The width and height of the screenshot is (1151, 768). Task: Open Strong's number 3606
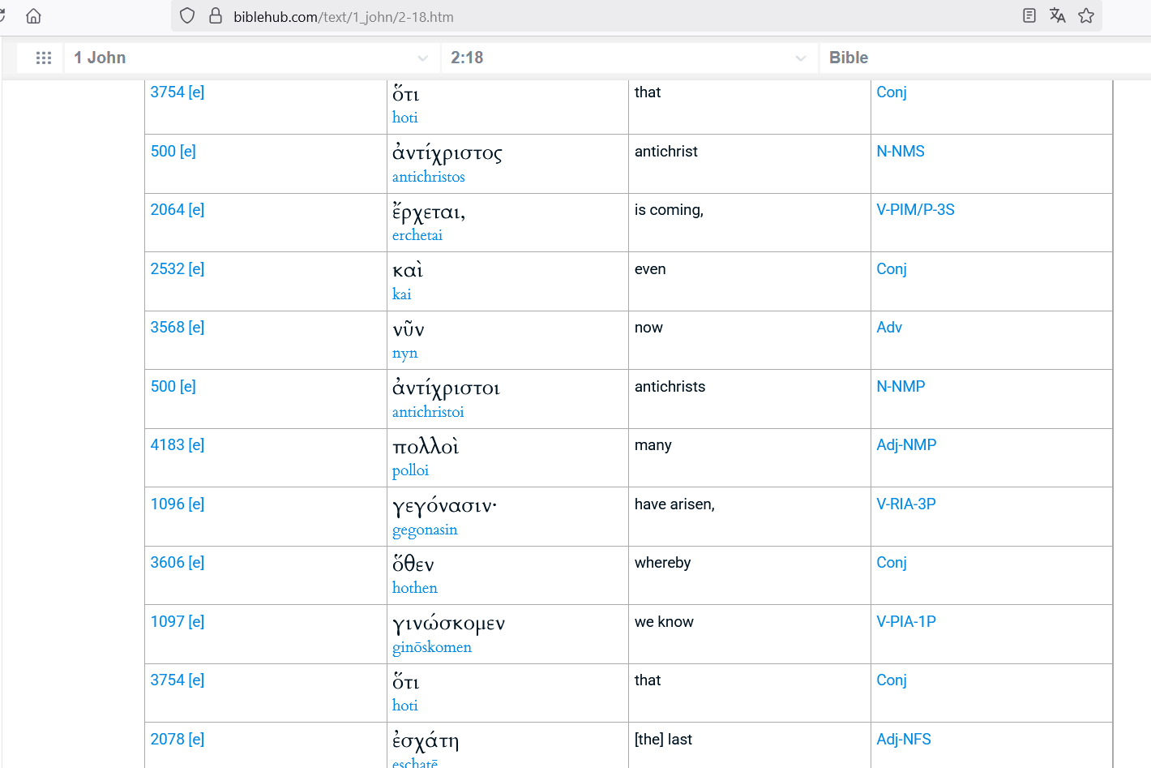(x=167, y=563)
